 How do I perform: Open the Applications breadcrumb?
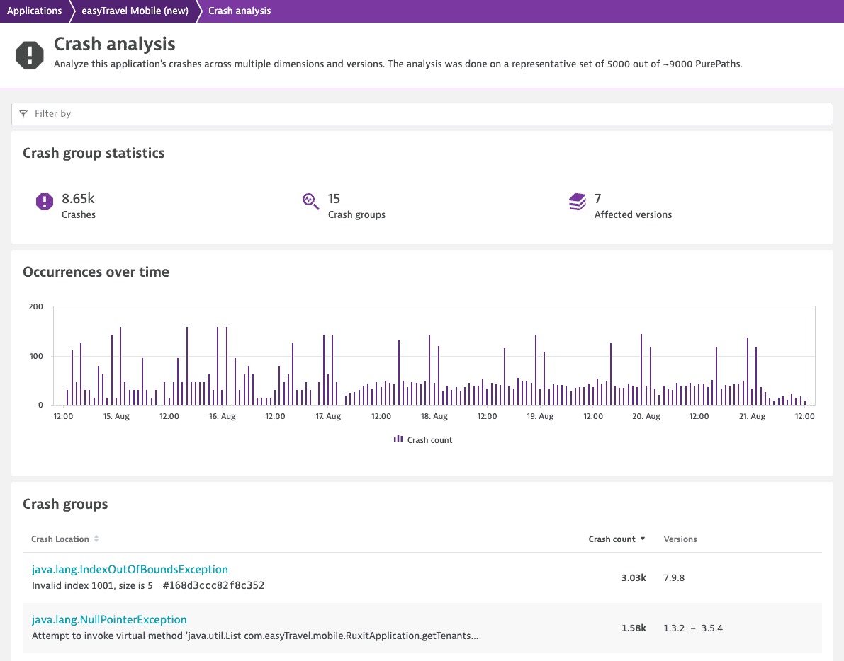(x=35, y=11)
